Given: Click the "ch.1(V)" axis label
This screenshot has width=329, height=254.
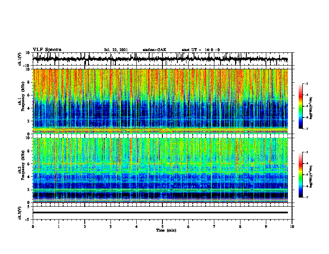Looking at the screenshot, I should [x=20, y=59].
